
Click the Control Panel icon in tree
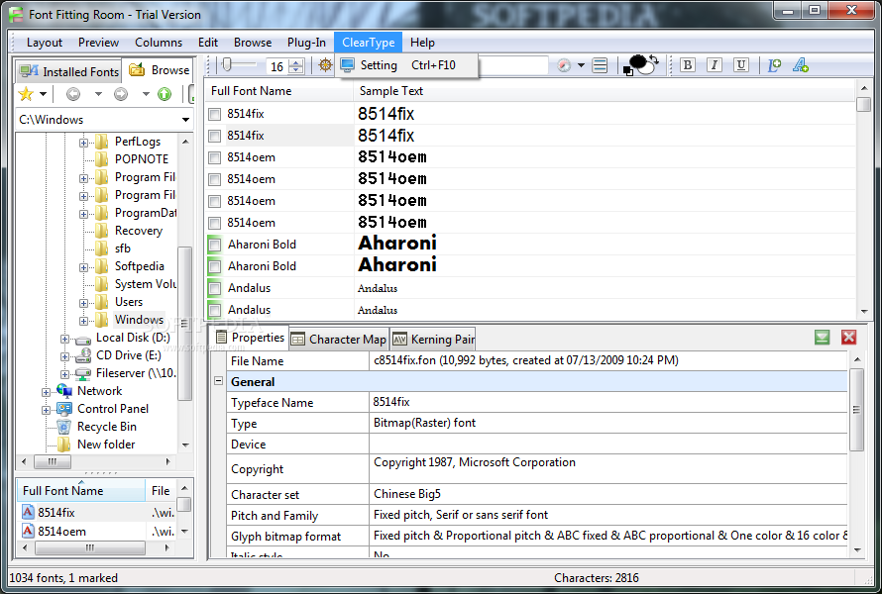(64, 409)
